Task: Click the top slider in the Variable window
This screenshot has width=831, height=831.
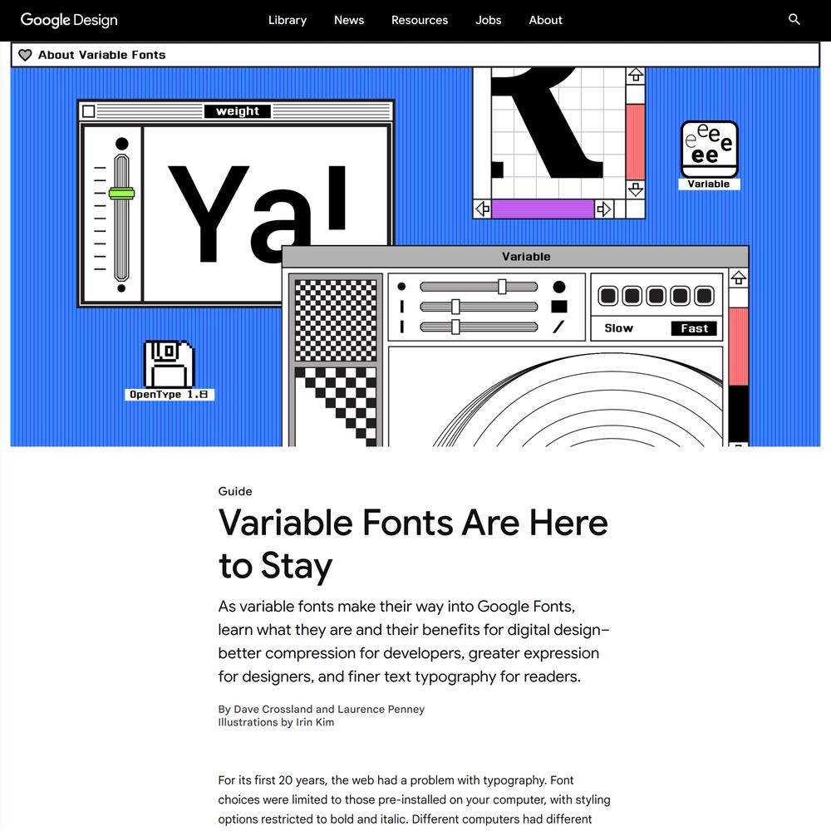Action: (479, 287)
